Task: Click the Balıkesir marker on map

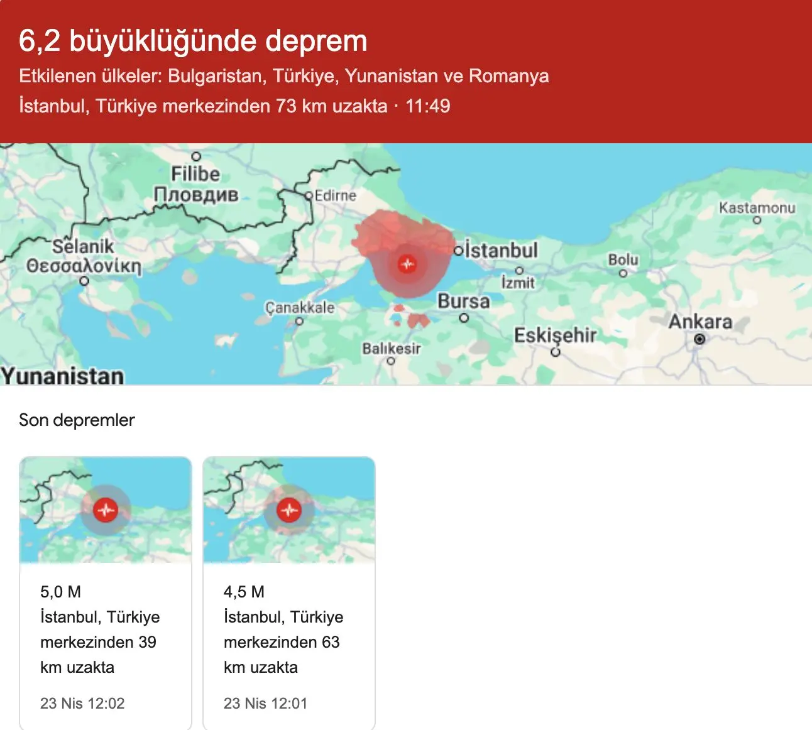Action: click(391, 361)
